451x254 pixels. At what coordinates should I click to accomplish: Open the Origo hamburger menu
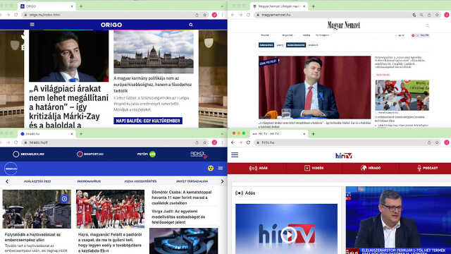click(x=32, y=25)
